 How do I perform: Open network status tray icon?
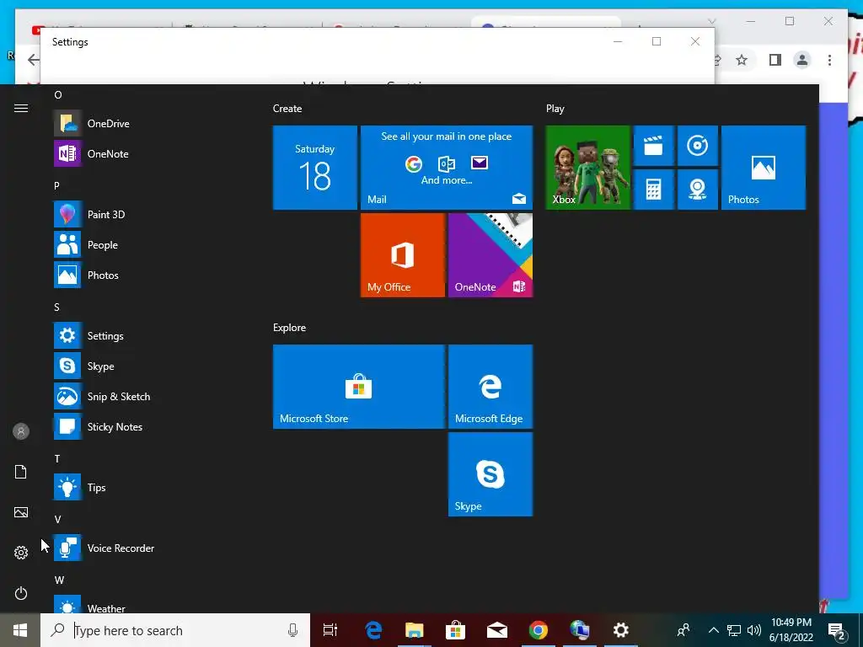tap(734, 630)
